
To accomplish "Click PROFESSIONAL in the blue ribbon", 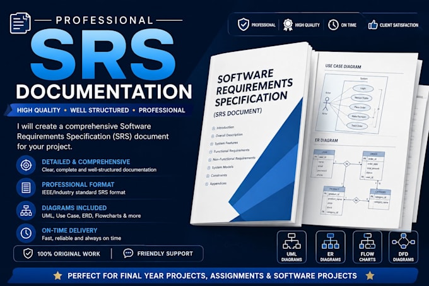I will click(x=162, y=110).
